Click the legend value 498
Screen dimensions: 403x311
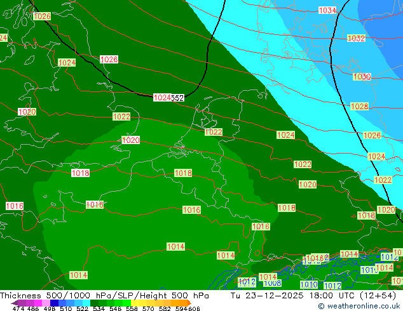coord(50,308)
